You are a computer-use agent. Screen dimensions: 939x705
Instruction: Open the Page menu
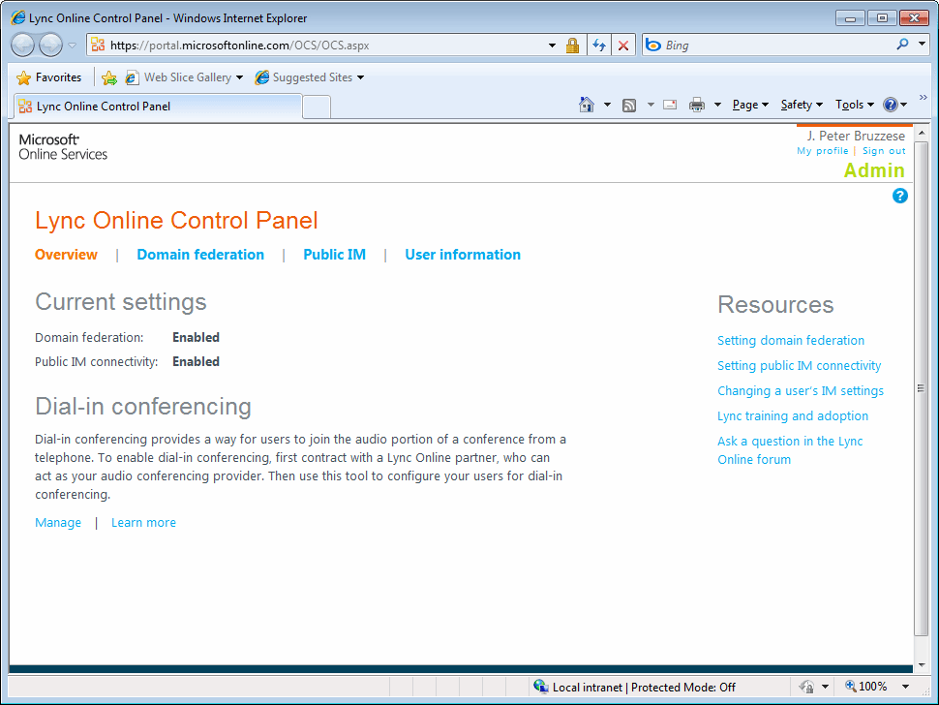pyautogui.click(x=750, y=105)
